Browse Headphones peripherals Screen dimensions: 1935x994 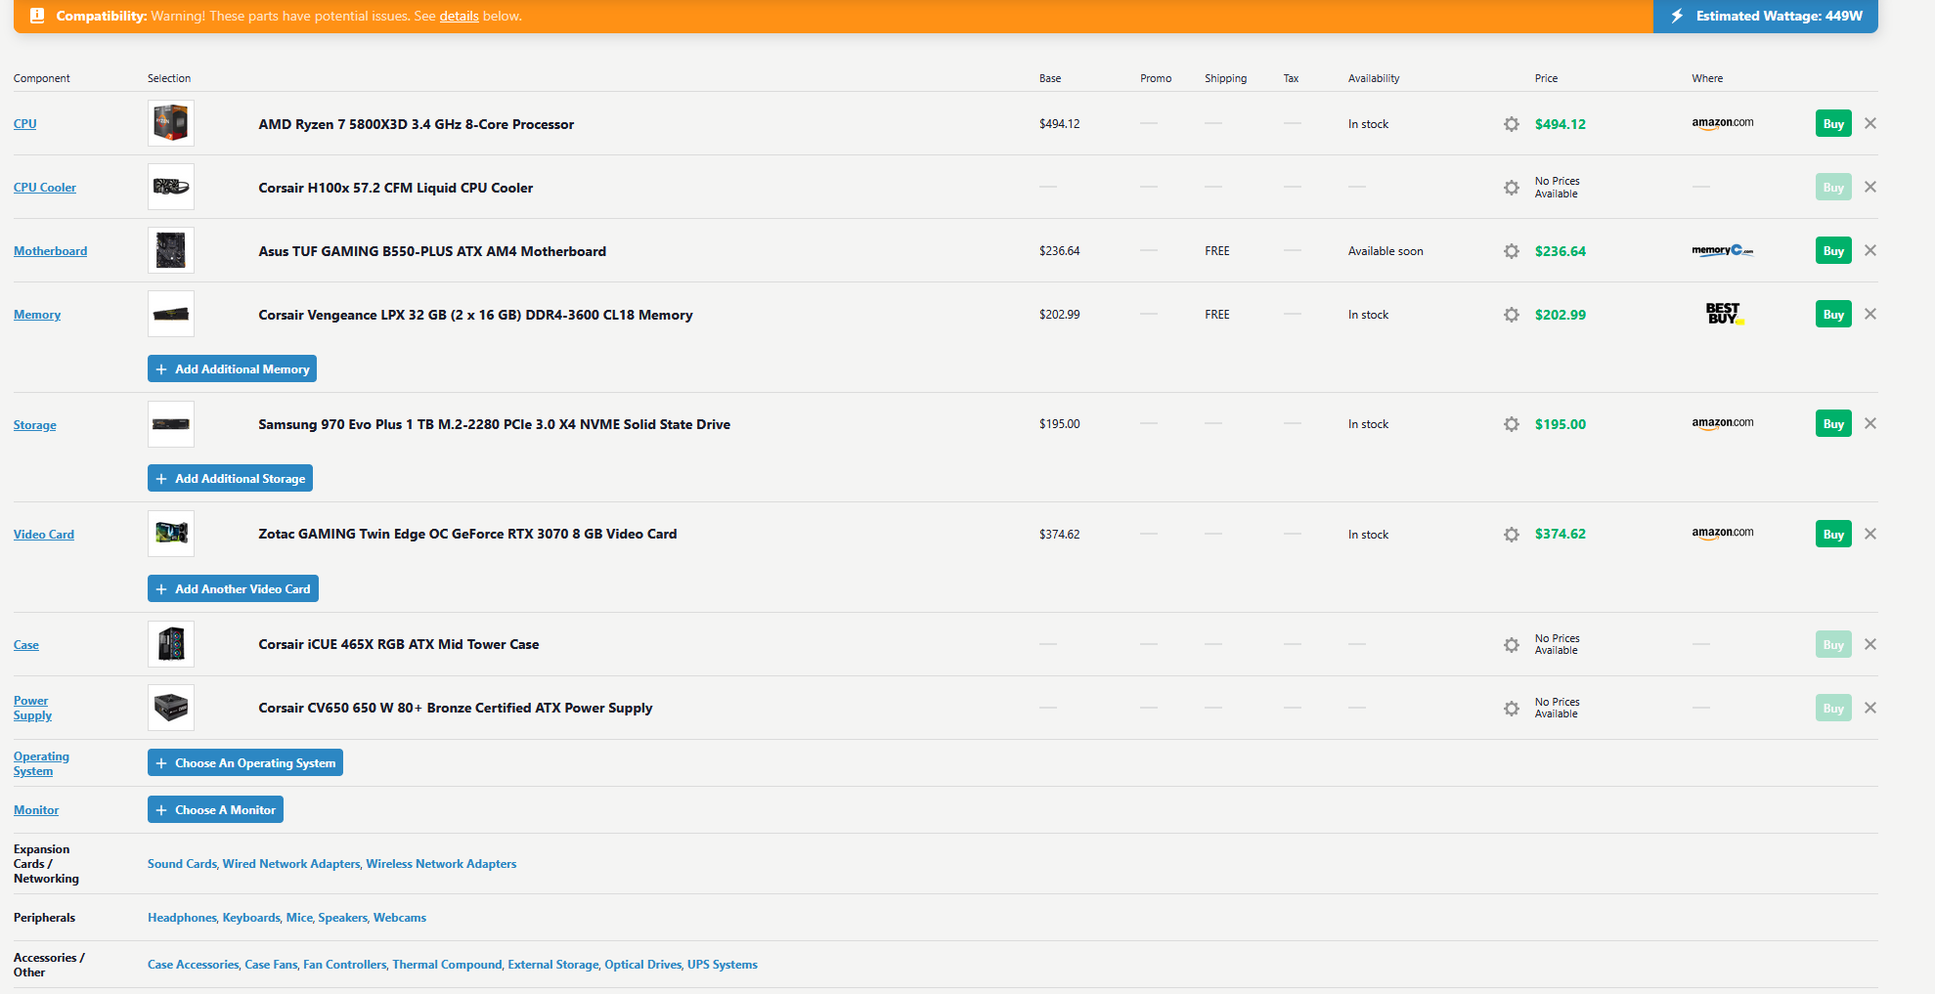(x=182, y=918)
